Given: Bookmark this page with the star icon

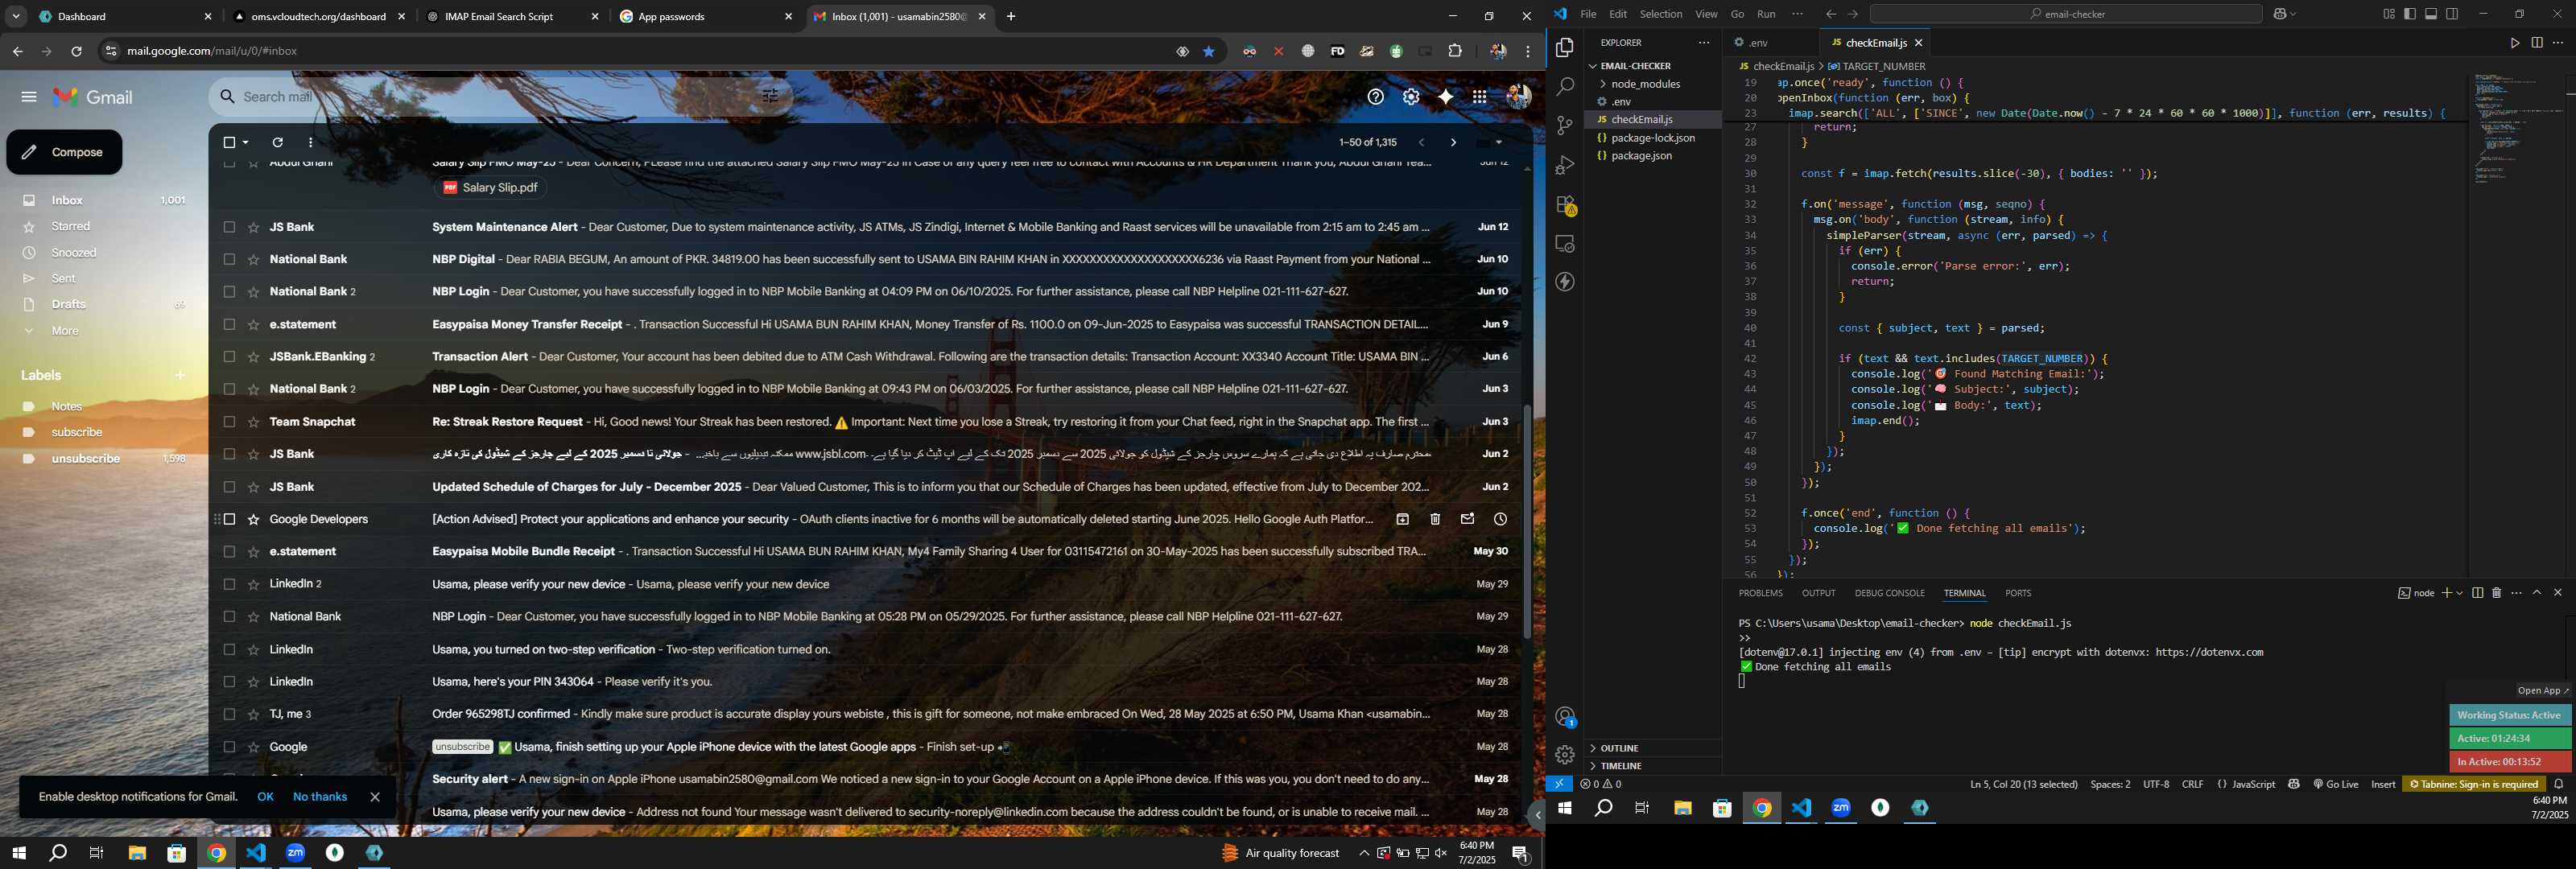Looking at the screenshot, I should pyautogui.click(x=1209, y=51).
